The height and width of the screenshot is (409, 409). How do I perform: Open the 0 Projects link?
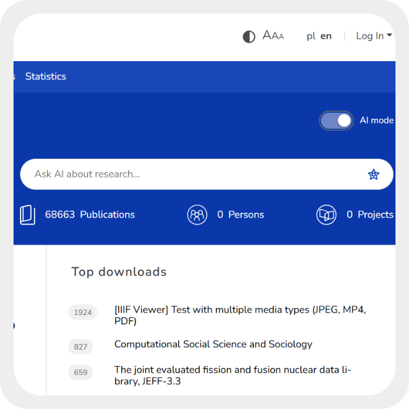(370, 215)
